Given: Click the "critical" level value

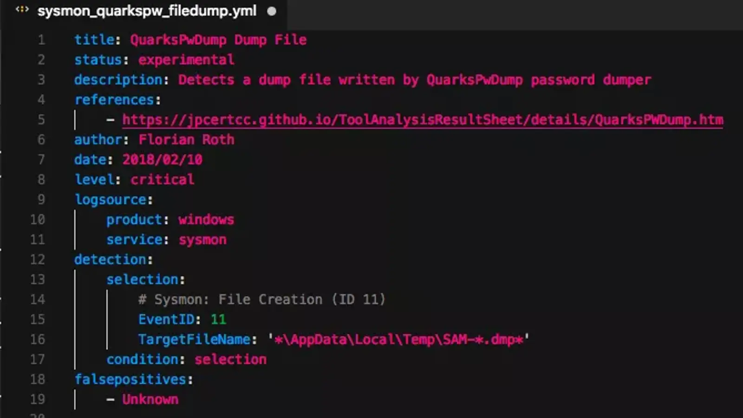Looking at the screenshot, I should coord(162,180).
